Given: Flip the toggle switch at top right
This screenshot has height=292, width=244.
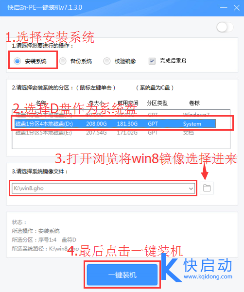Looking at the screenshot, I should [225, 27].
